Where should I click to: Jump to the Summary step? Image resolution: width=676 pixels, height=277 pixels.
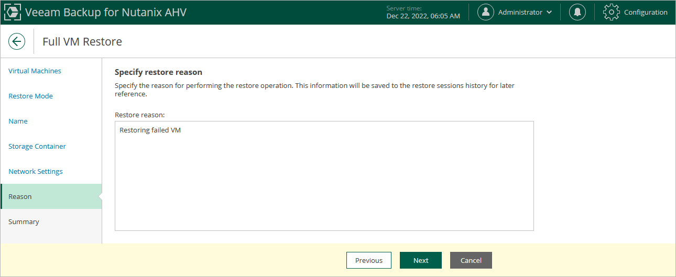24,221
